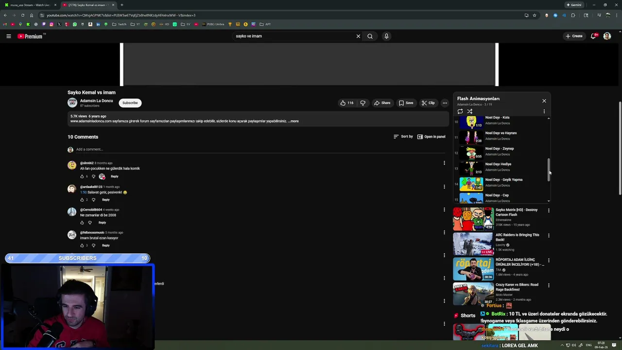Screen dimensions: 622x350
Task: Toggle shuffle playlist
Action: tap(470, 111)
